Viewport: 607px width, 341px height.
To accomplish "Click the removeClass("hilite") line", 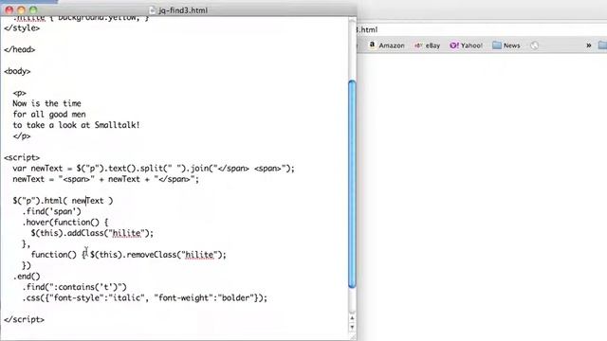I will click(x=129, y=255).
